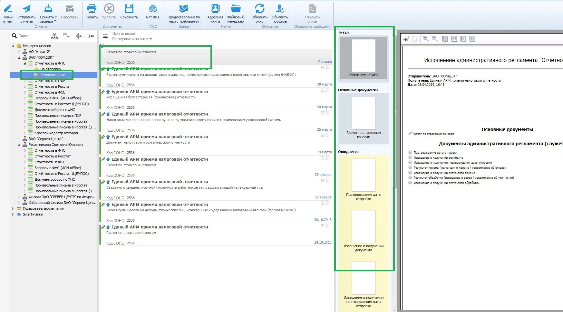Open Предоставление по месту требования
Screen dimensions: 563x312
click(x=184, y=13)
